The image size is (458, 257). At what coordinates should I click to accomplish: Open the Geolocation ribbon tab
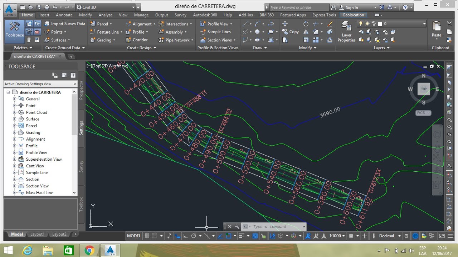click(353, 15)
